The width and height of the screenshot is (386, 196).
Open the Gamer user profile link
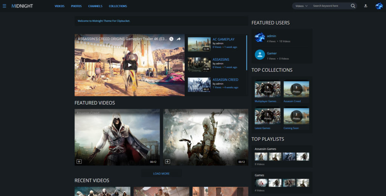tap(272, 53)
